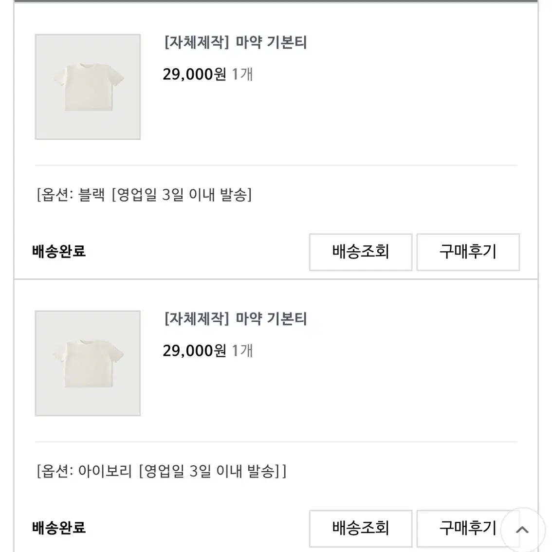552x552 pixels.
Task: Open second 마약 기본티 product title
Action: 236,319
